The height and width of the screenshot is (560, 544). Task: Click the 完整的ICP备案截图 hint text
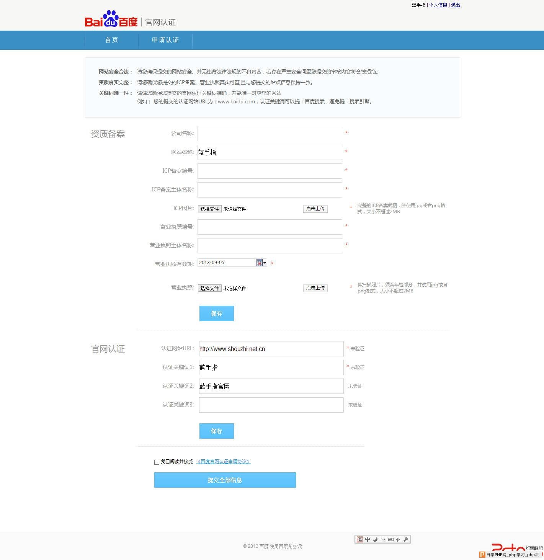[401, 209]
